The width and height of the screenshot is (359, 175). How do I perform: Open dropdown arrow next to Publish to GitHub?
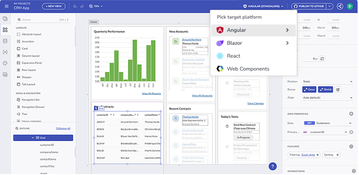(x=330, y=6)
